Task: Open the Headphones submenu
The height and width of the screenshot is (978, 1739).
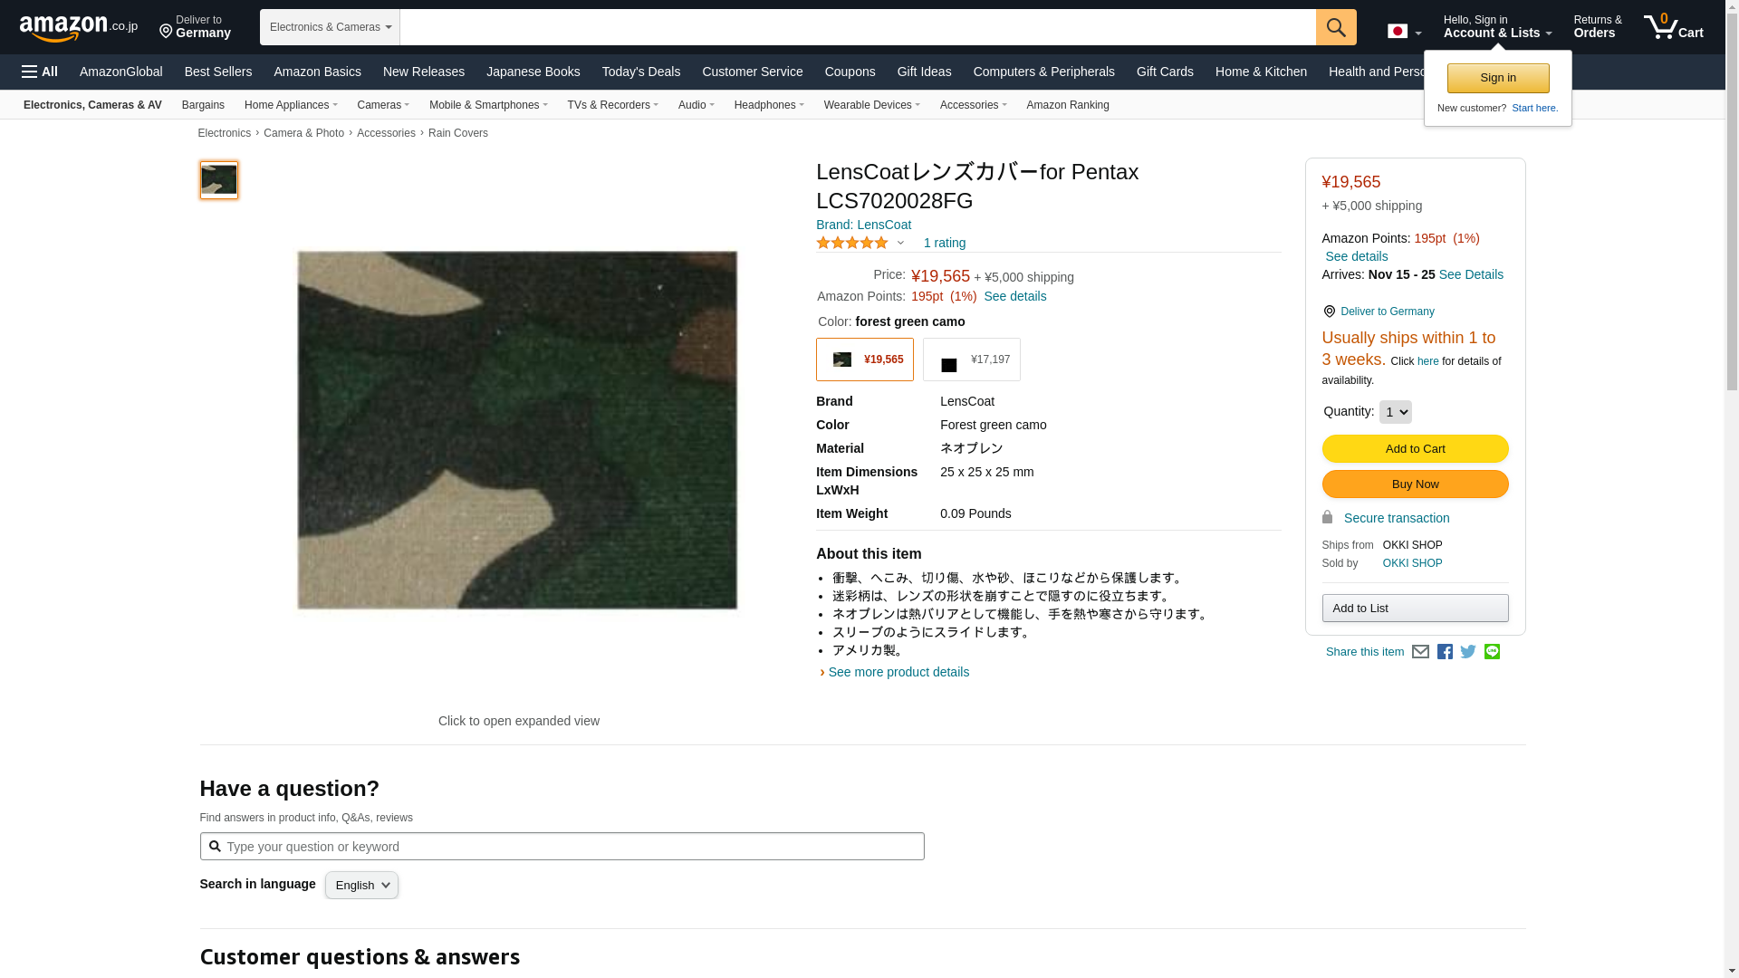Action: 769,105
